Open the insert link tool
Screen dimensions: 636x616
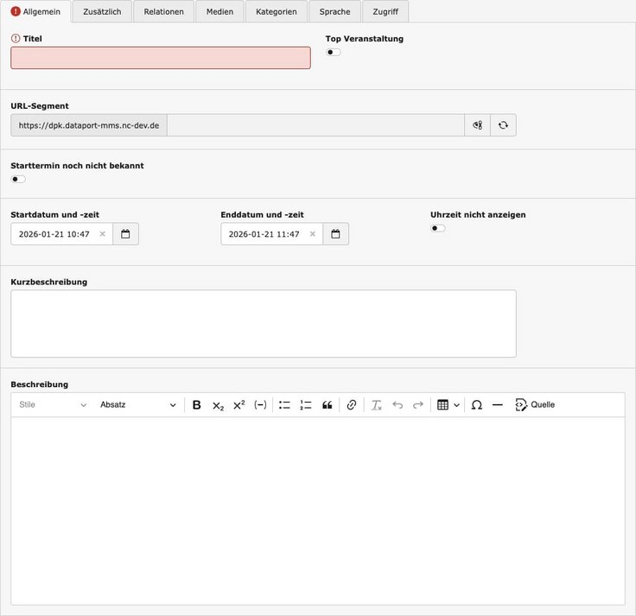pos(352,405)
